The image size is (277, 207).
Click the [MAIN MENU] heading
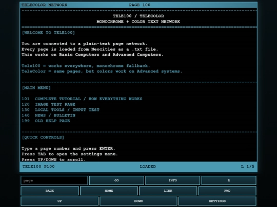(x=36, y=88)
